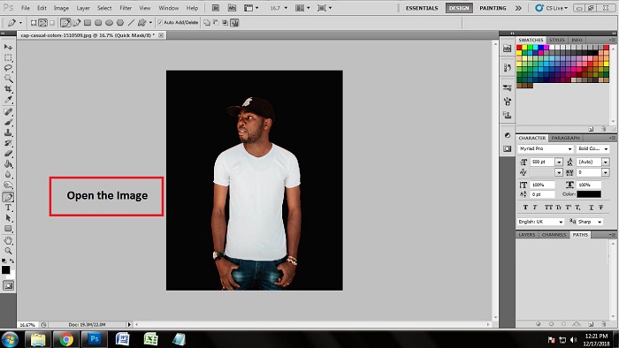Pick the red swatch in Swatches panel
619x348 pixels.
pyautogui.click(x=519, y=48)
